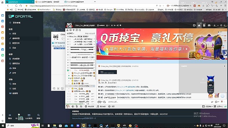Pin the right side panel with pin icon
The height and width of the screenshot is (128, 228).
(225, 66)
